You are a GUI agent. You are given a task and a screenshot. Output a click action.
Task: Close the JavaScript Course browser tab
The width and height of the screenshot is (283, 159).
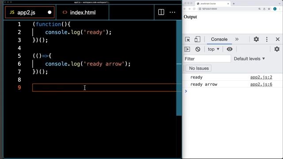coord(228,4)
